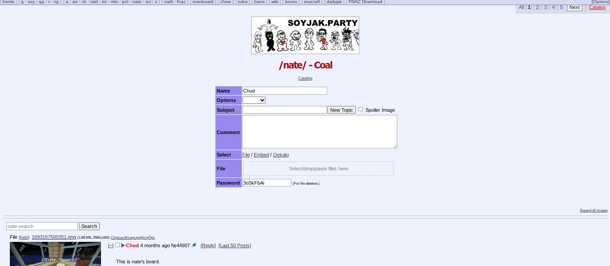Click the Comment text area
This screenshot has height=266, width=610.
tap(320, 131)
